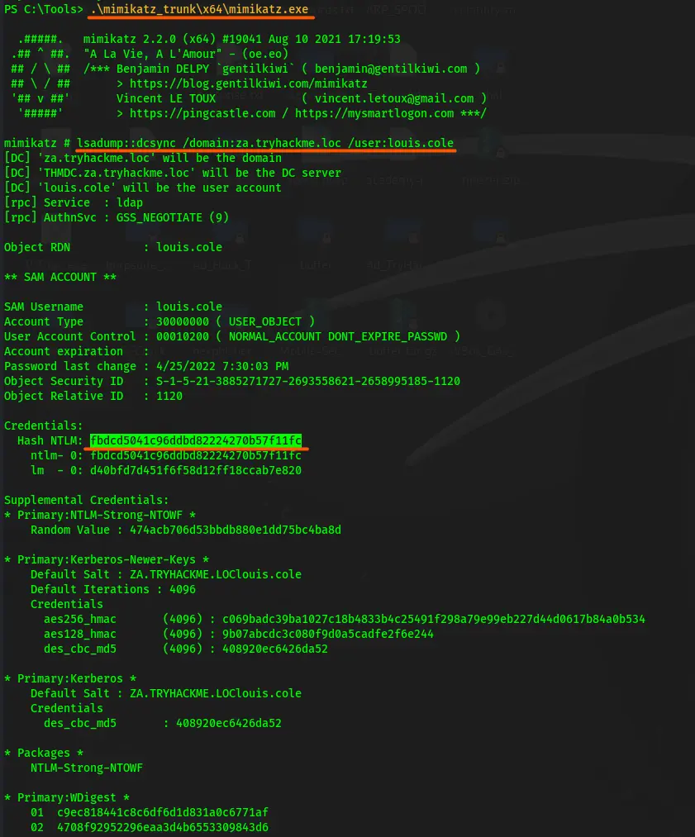This screenshot has width=695, height=837.
Task: Click the 'THMDC.za.tryhackme.loc' DC server line
Action: [173, 173]
